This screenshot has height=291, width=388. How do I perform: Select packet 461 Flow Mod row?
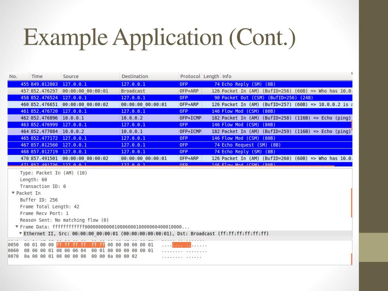point(180,111)
